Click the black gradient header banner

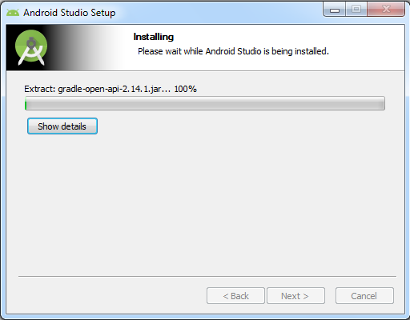click(64, 47)
